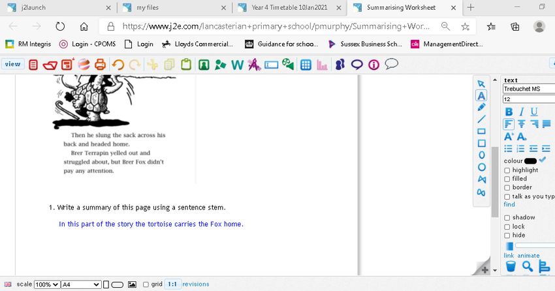Open the RM Integris bookmark
This screenshot has width=555, height=291.
click(28, 44)
